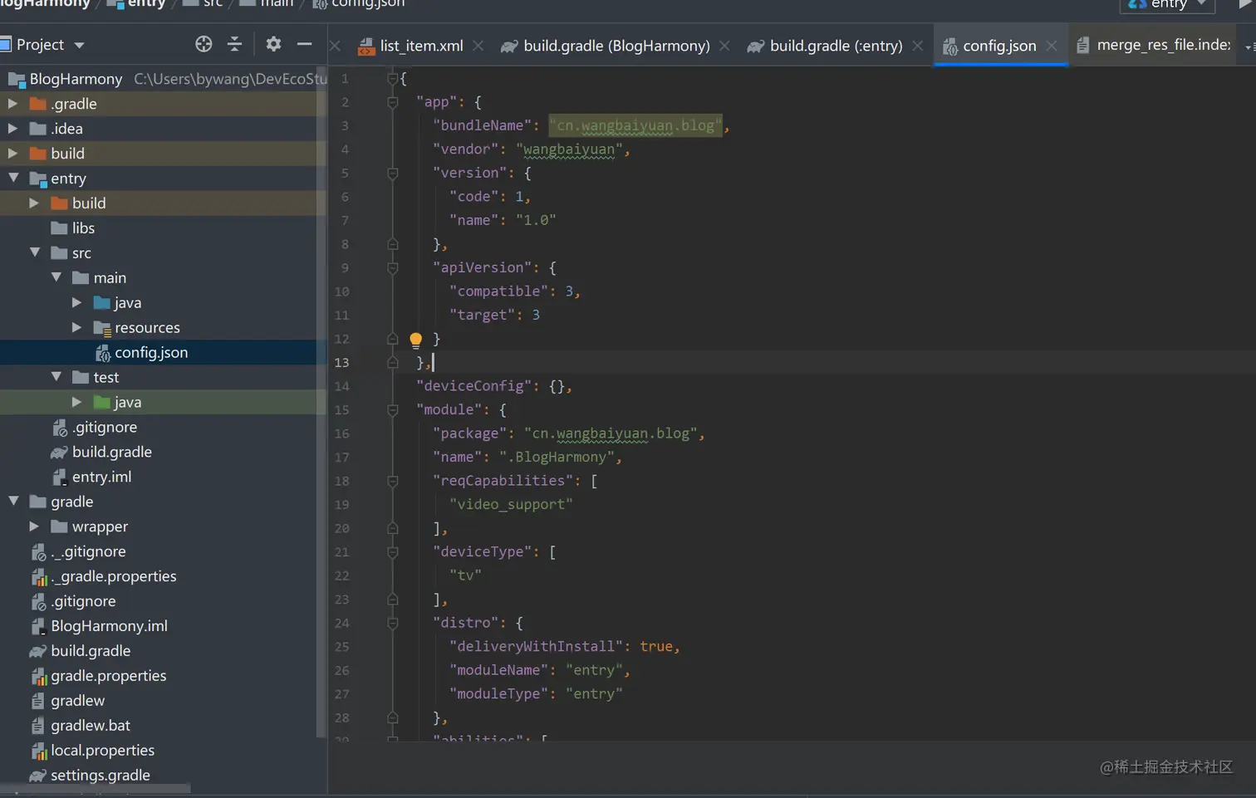Select local.properties file in tree

(x=102, y=750)
